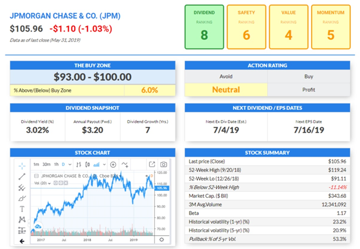Collapse the JPMORGAN CHASE legend toggle
The width and height of the screenshot is (360, 249).
[x=36, y=176]
